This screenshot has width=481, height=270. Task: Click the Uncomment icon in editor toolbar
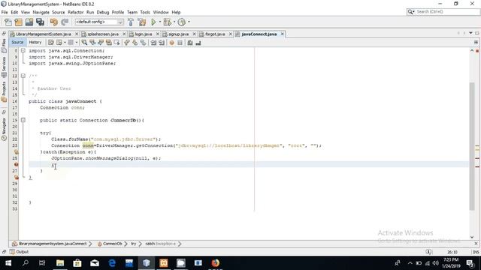pos(198,43)
